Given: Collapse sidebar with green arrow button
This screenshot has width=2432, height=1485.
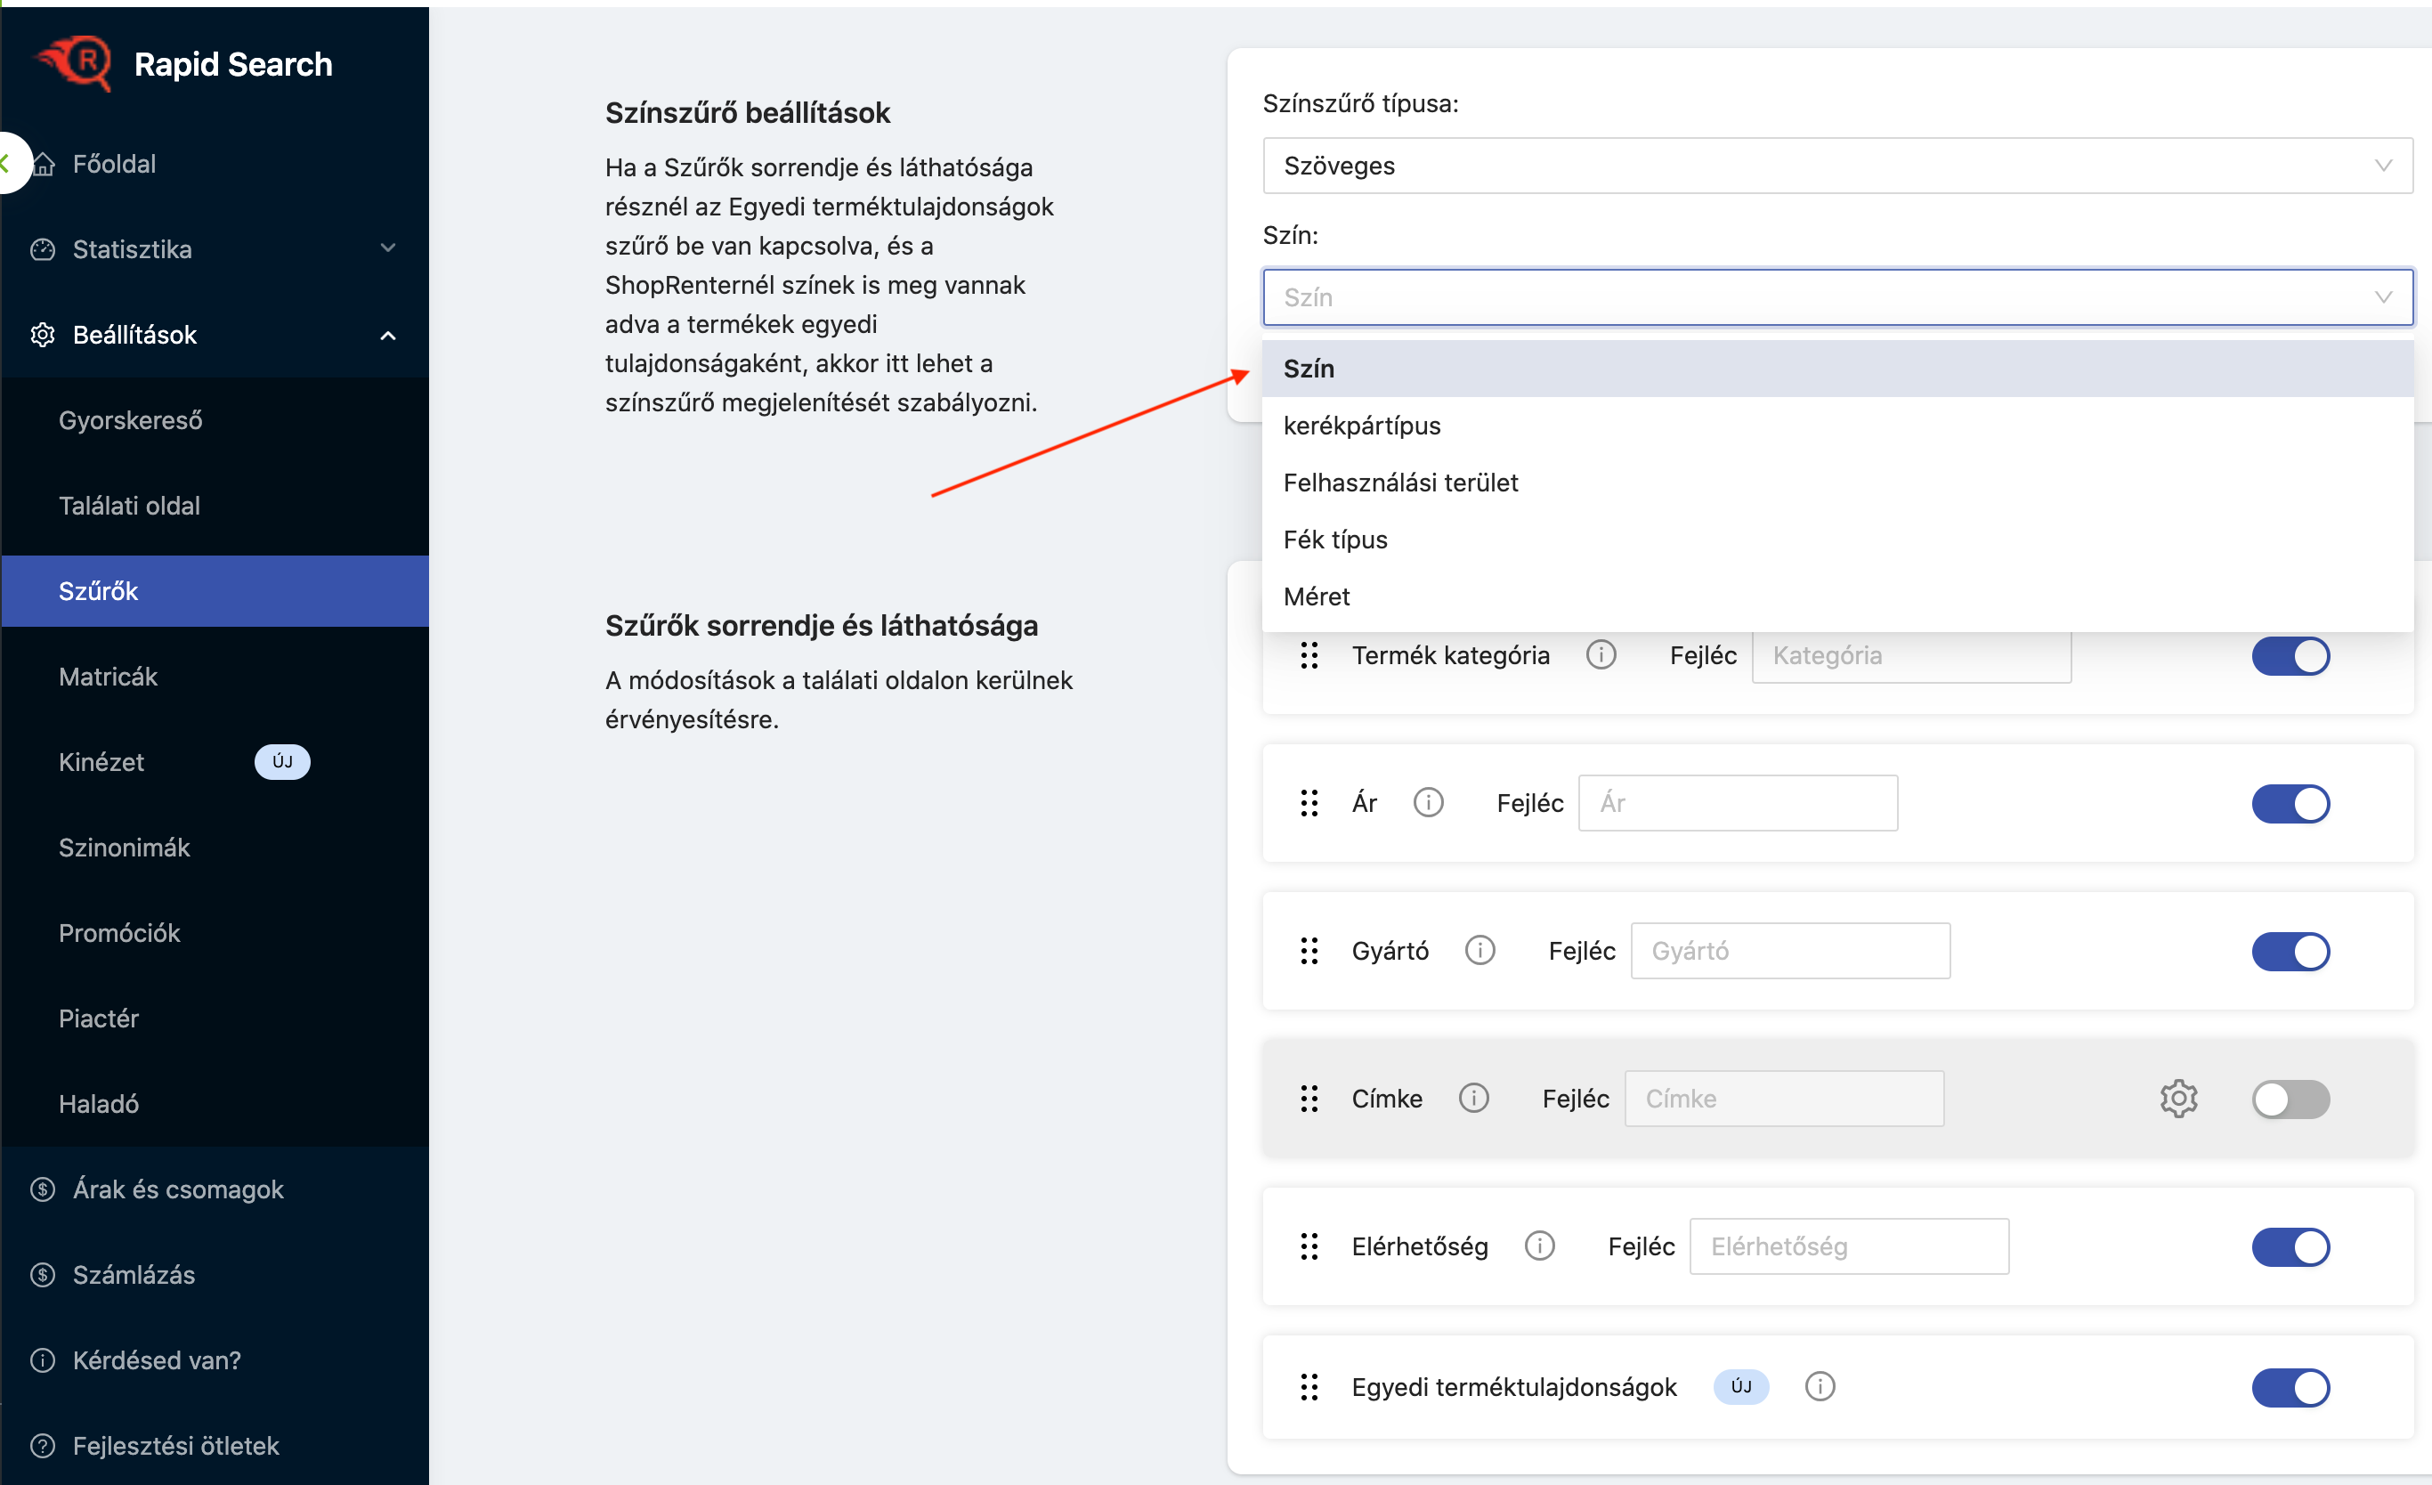Looking at the screenshot, I should (8, 163).
